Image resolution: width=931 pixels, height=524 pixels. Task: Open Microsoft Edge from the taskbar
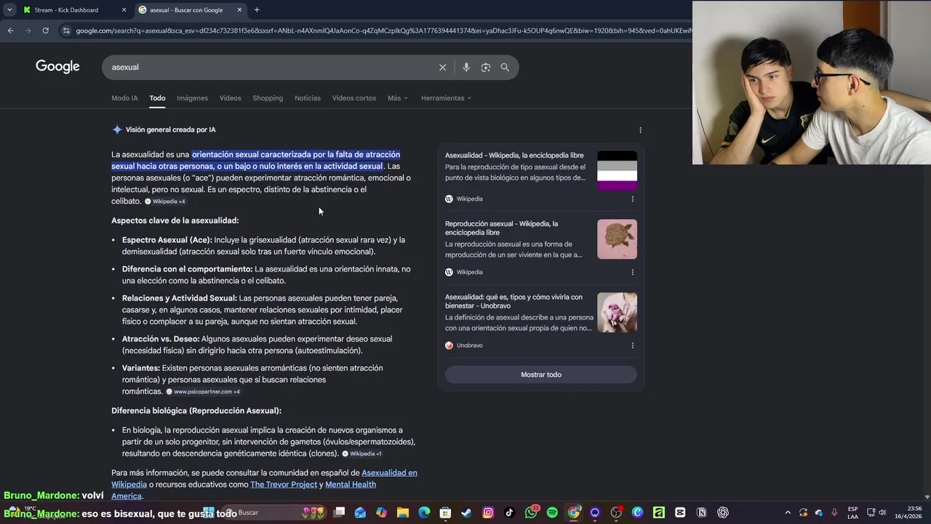click(x=424, y=512)
